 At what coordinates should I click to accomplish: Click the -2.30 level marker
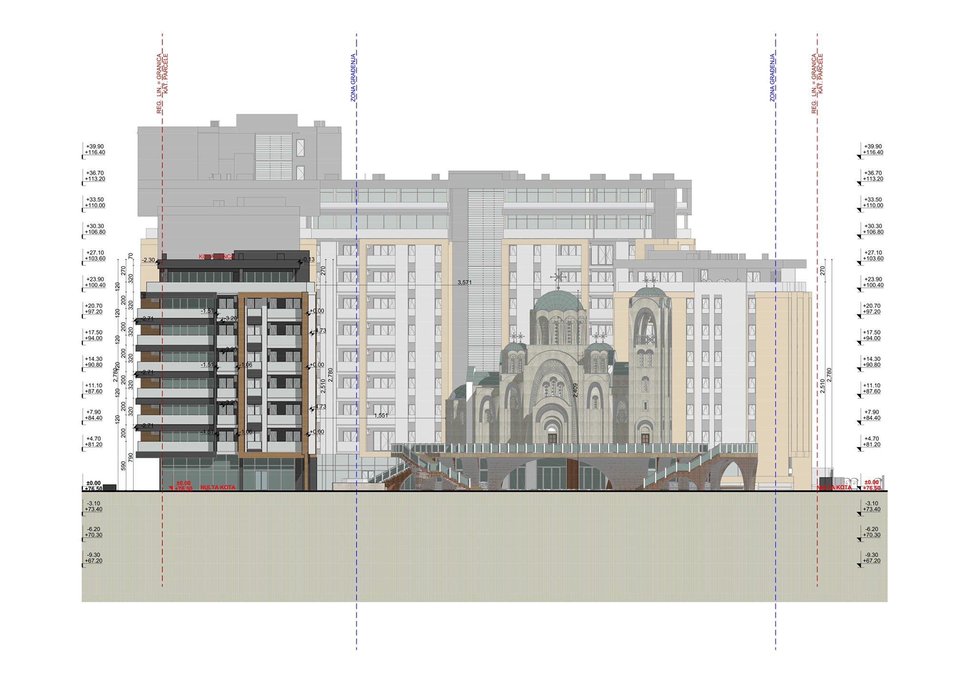149,260
